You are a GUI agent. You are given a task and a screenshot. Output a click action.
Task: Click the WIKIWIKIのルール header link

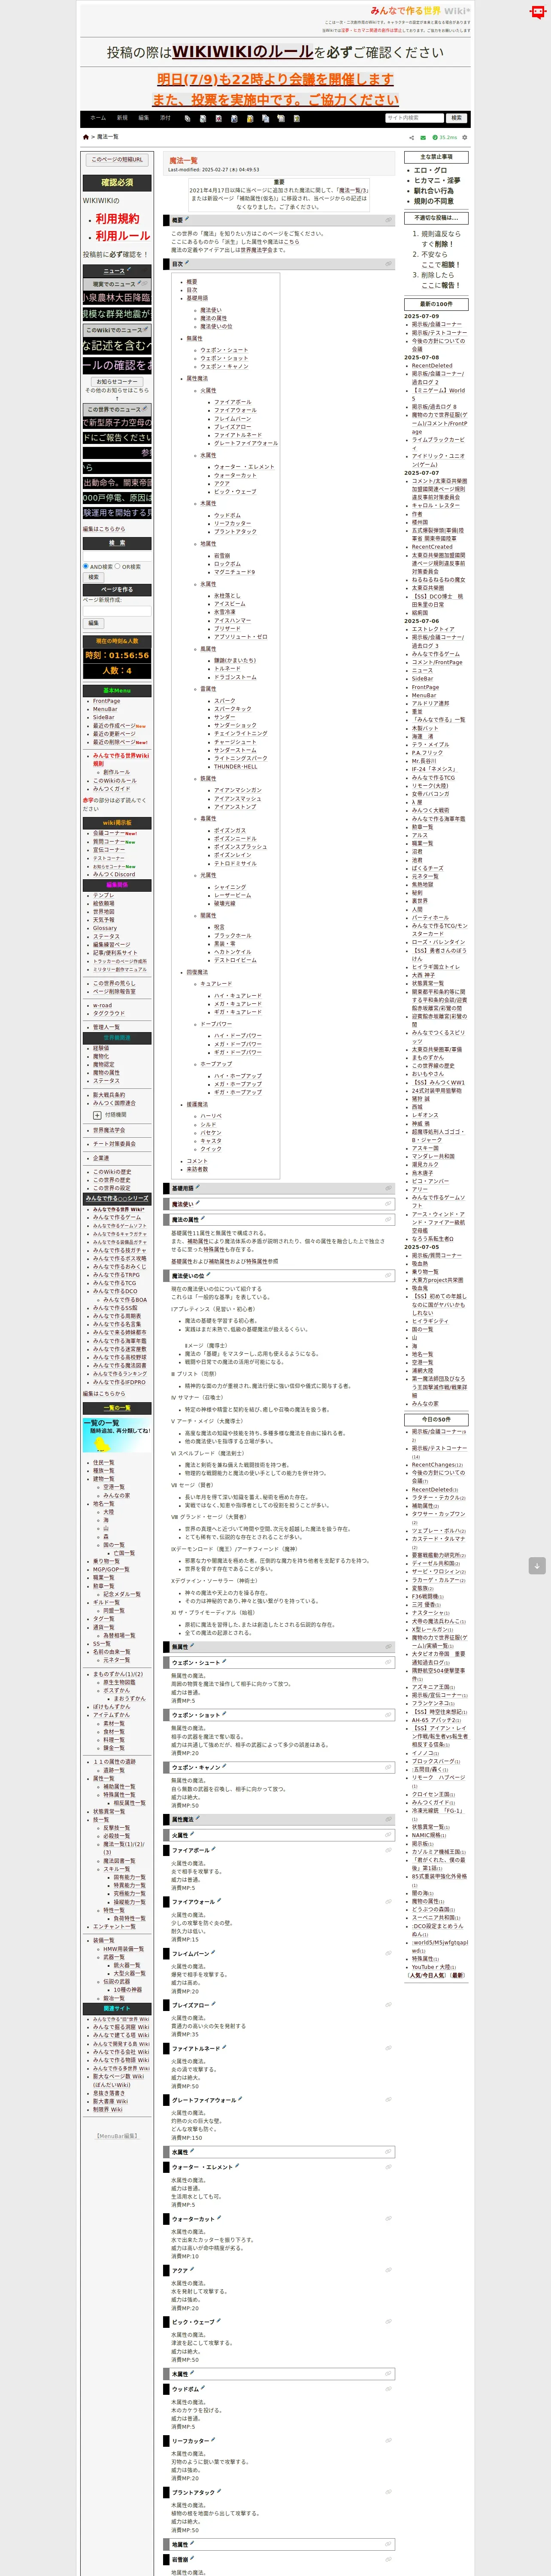243,52
